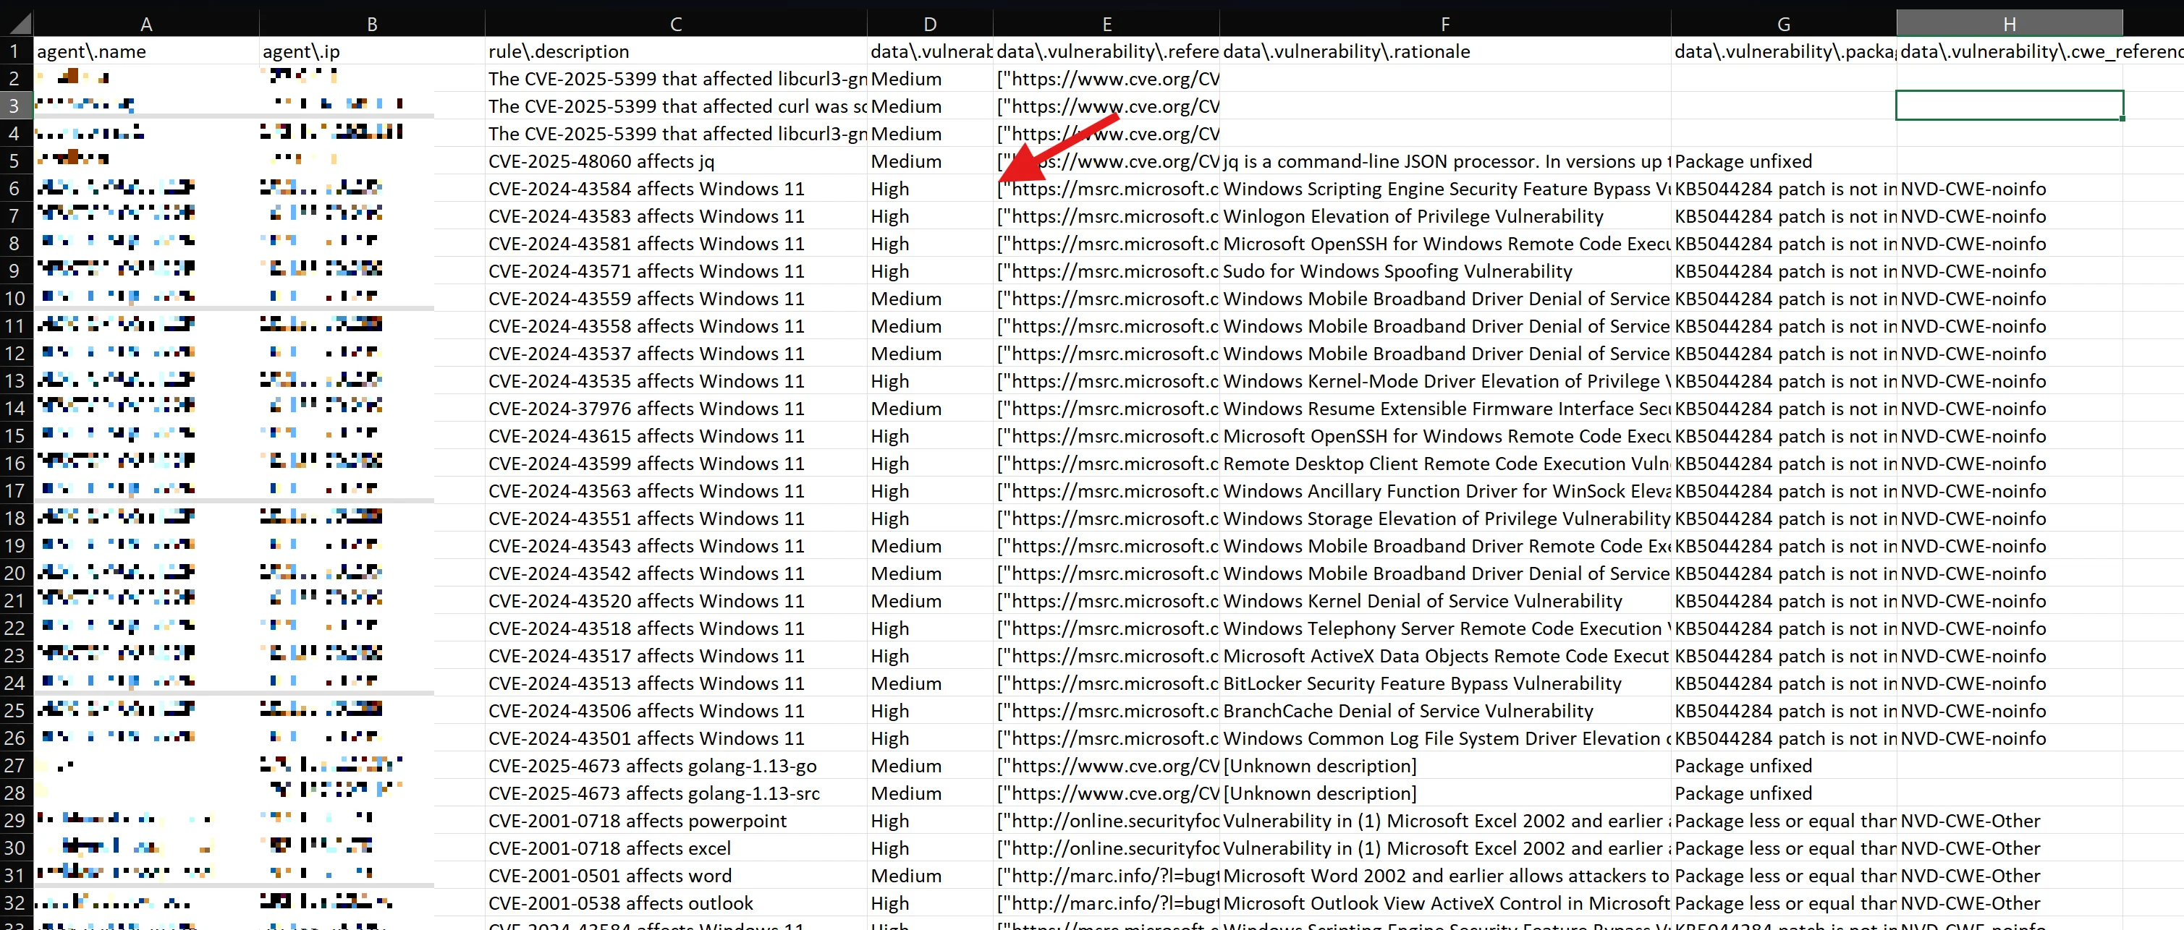Click the agent\.ip header cell
This screenshot has width=2184, height=930.
coord(372,51)
